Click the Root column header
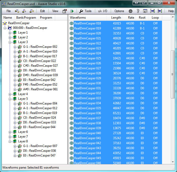The width and height of the screenshot is (177, 172). tap(142, 18)
